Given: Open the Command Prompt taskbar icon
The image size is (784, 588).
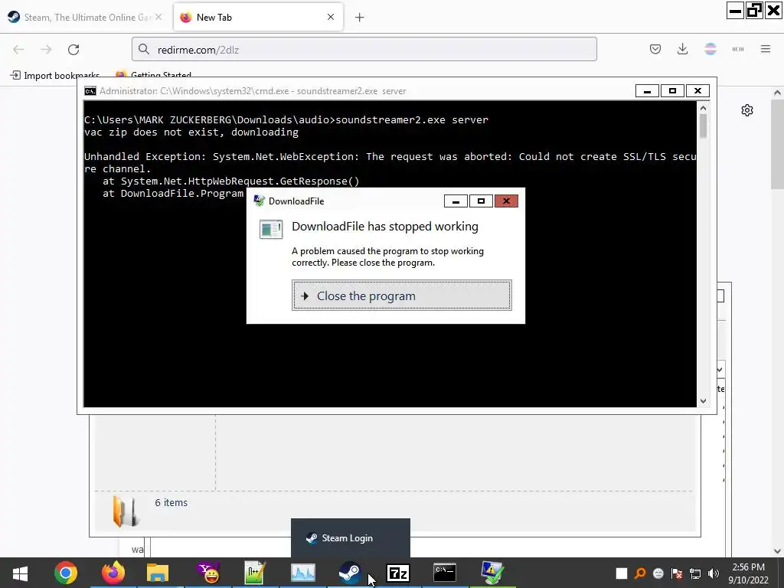Looking at the screenshot, I should pyautogui.click(x=445, y=573).
